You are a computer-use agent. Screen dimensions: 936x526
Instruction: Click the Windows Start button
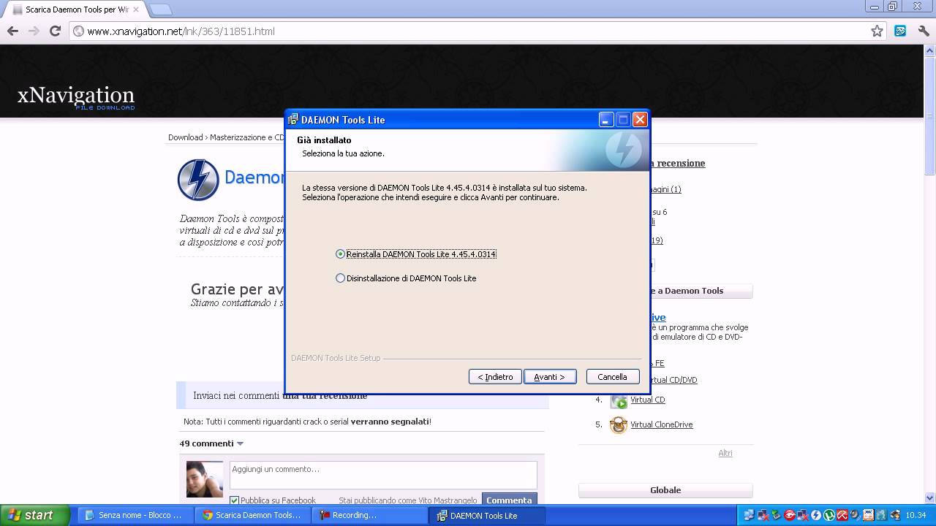(34, 515)
